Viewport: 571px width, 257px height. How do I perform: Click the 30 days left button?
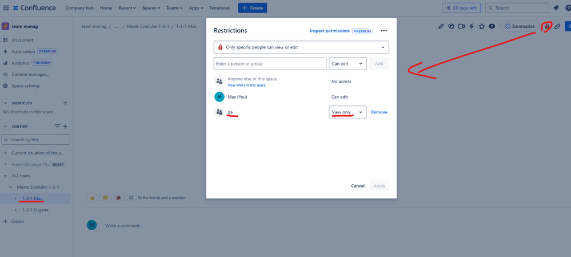pos(461,7)
